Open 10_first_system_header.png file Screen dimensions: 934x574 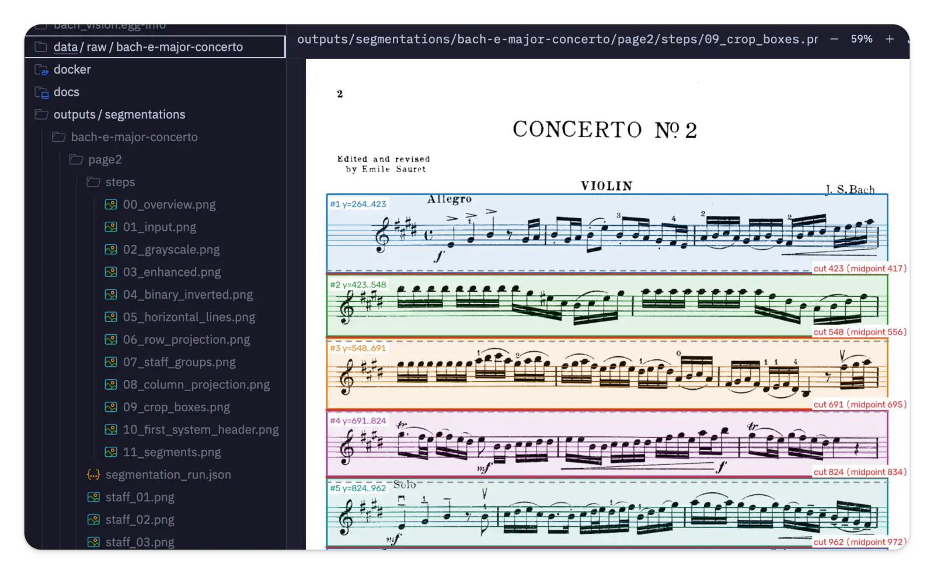[x=201, y=430]
